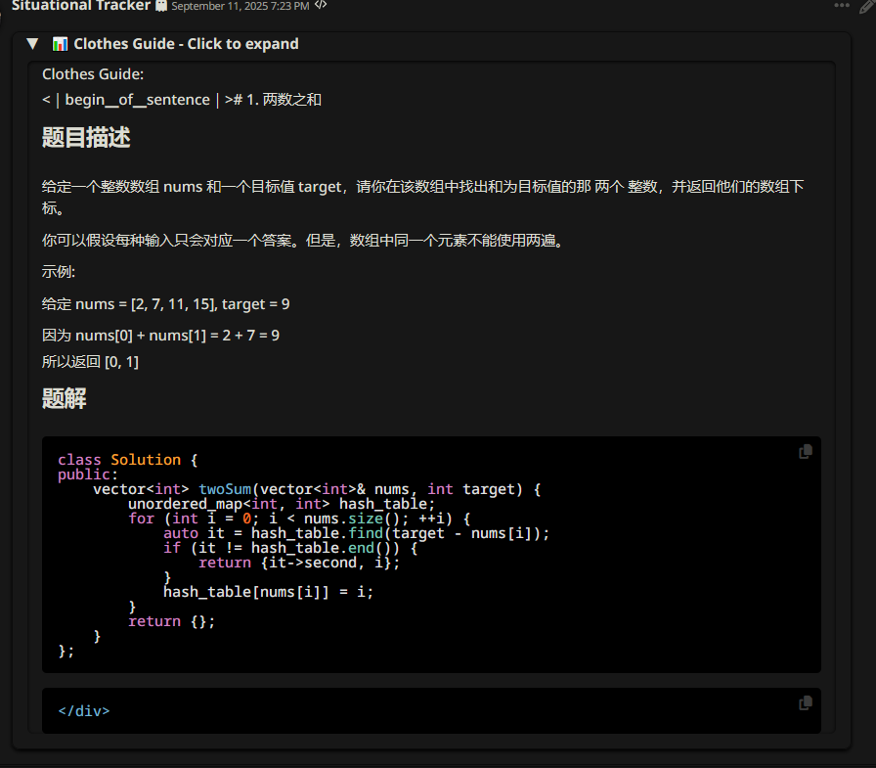
Task: Click the '</div>' code text
Action: pos(84,711)
